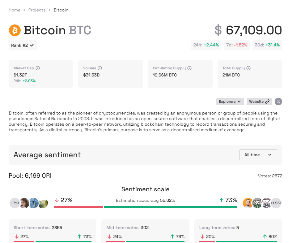This screenshot has height=243, width=305.
Task: Open the blue bearish voter avatar
Action: (34, 203)
